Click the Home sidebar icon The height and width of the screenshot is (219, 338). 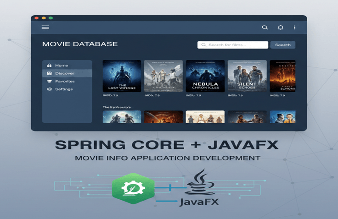(x=49, y=65)
